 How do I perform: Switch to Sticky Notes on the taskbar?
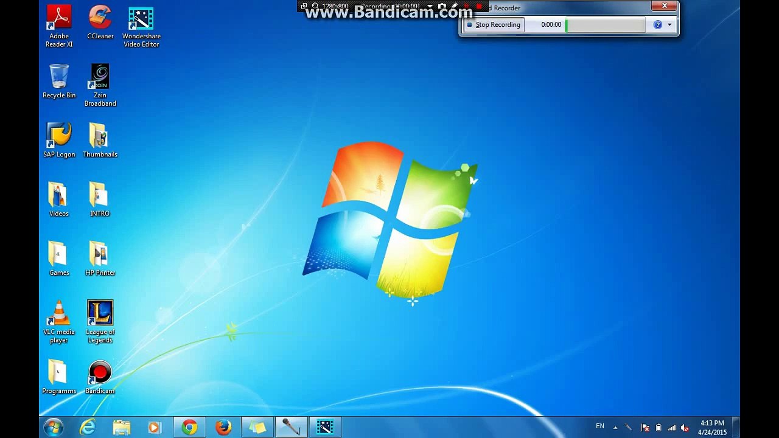[257, 428]
